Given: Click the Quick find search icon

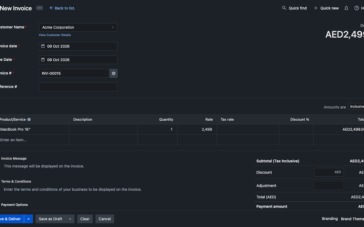Looking at the screenshot, I should pyautogui.click(x=284, y=8).
